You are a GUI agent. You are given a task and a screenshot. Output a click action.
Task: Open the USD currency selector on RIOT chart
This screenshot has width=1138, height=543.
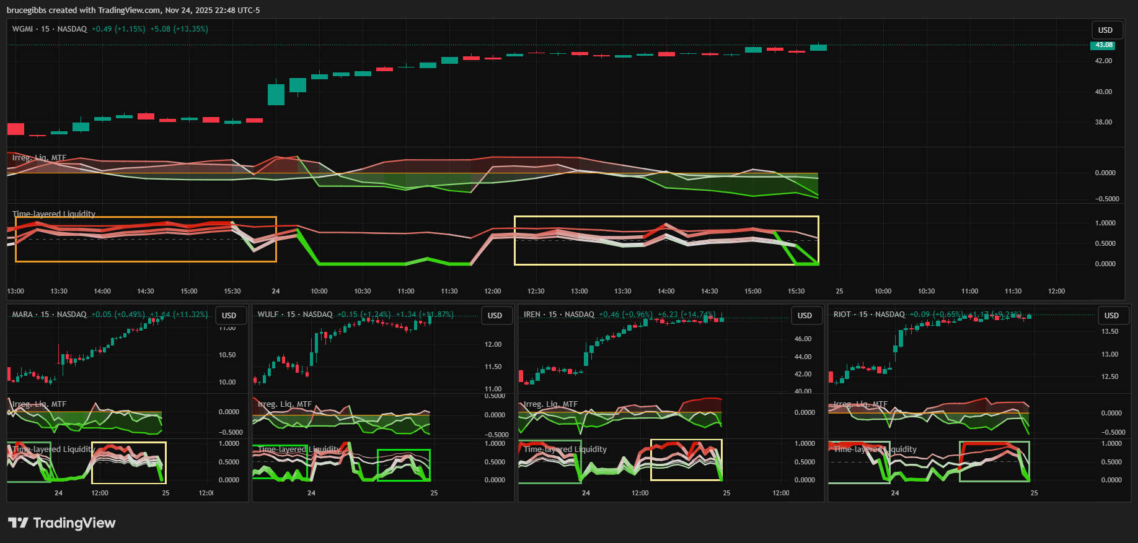[1111, 316]
